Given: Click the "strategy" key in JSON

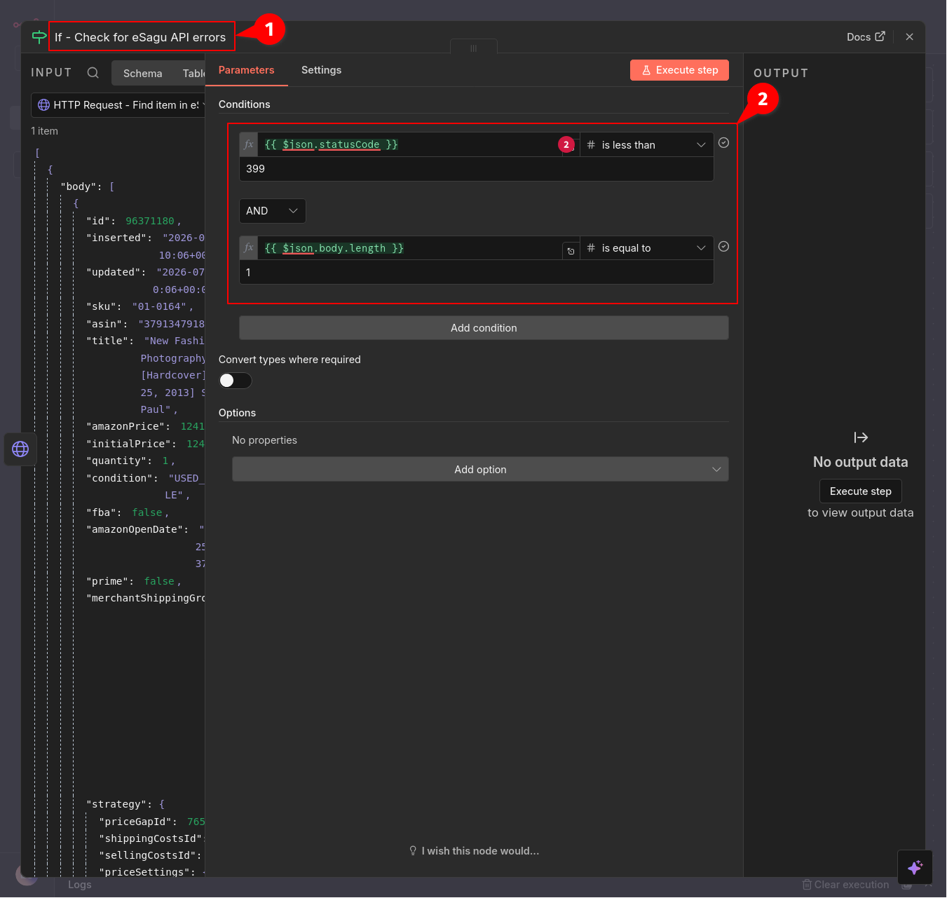Looking at the screenshot, I should click(x=116, y=804).
